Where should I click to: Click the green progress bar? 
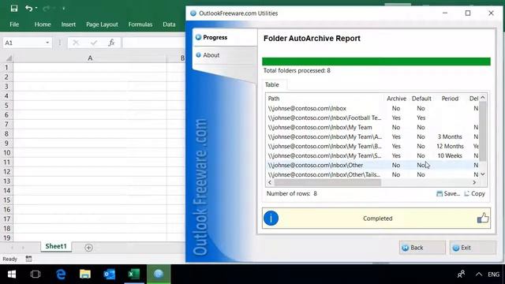tap(376, 62)
